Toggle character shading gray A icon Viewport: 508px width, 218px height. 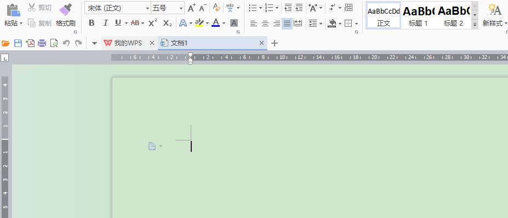234,23
